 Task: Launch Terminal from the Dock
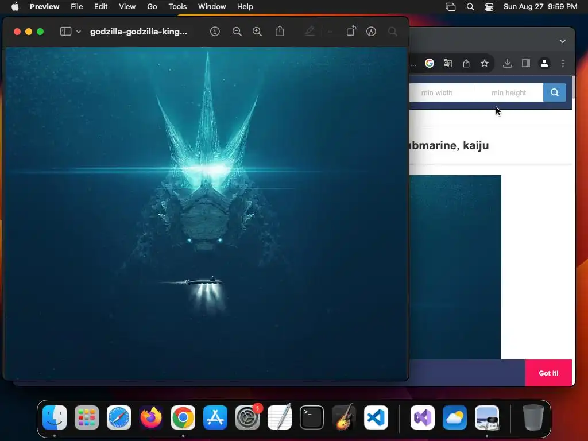[312, 417]
